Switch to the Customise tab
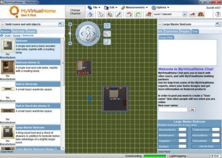The width and height of the screenshot is (222, 158). (x=171, y=31)
